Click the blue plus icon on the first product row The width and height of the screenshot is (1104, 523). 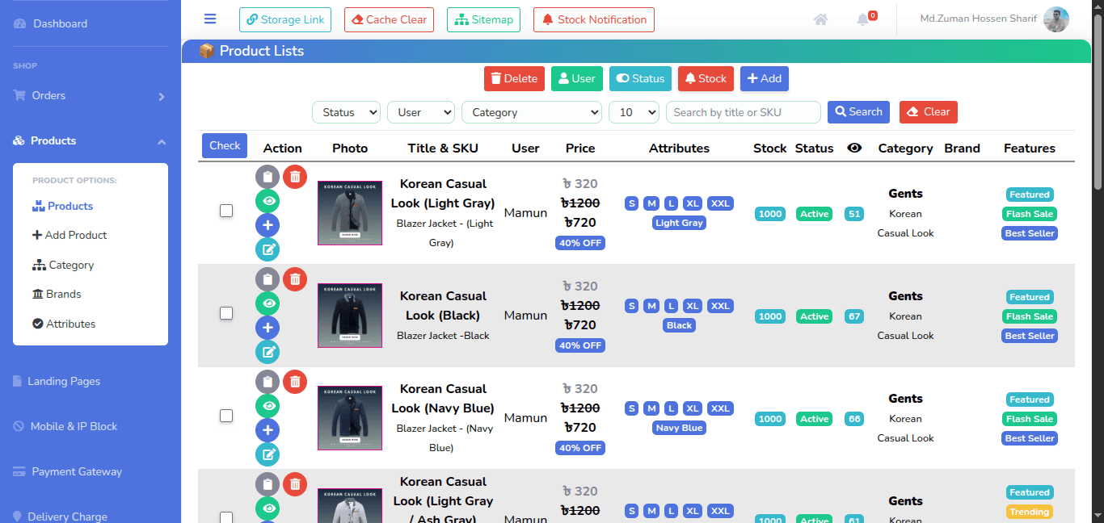tap(268, 225)
